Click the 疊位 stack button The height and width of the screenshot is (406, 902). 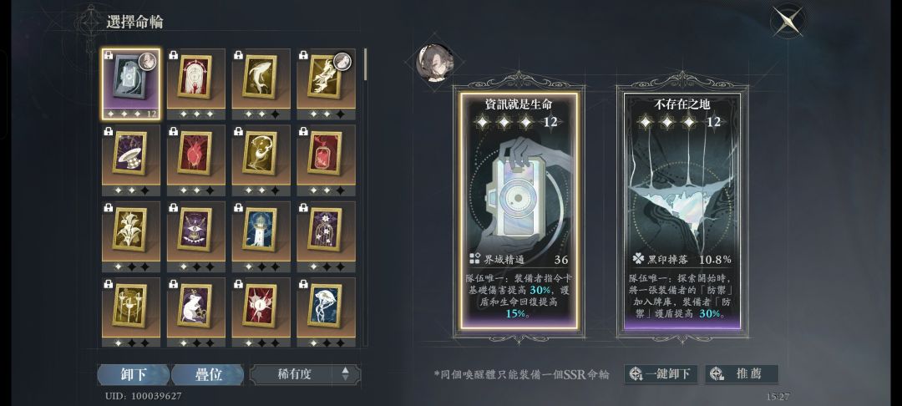point(208,374)
